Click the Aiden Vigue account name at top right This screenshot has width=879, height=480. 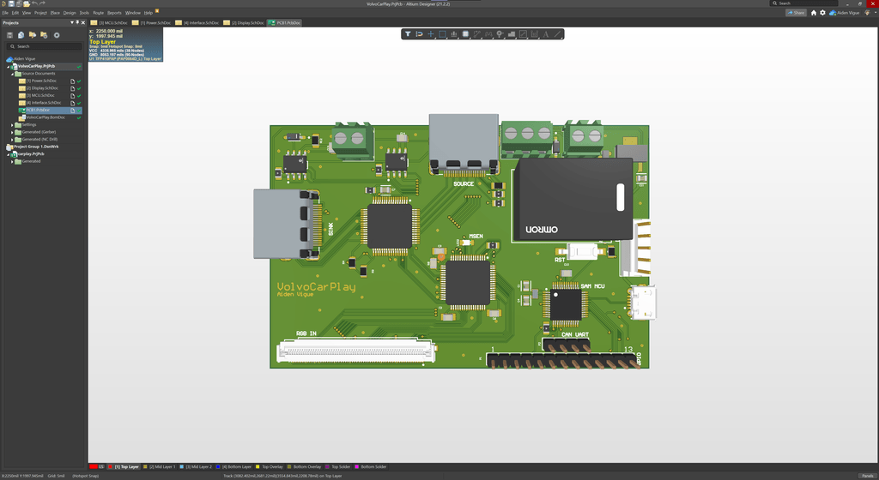click(848, 12)
